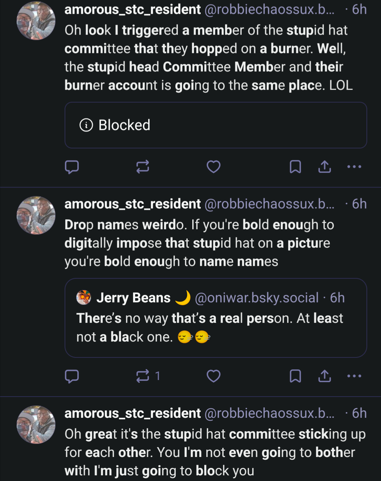
Task: Like the 'Drop names weirdo' post
Action: (x=213, y=376)
